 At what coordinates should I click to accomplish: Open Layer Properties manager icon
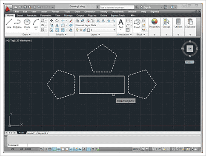77,21
